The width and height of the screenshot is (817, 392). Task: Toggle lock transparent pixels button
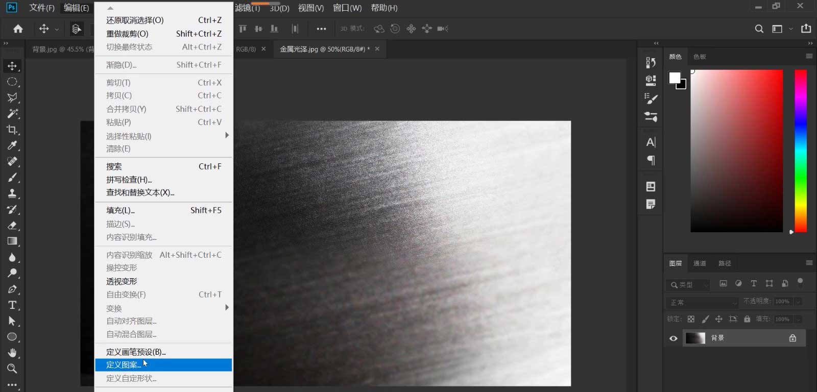pos(691,319)
